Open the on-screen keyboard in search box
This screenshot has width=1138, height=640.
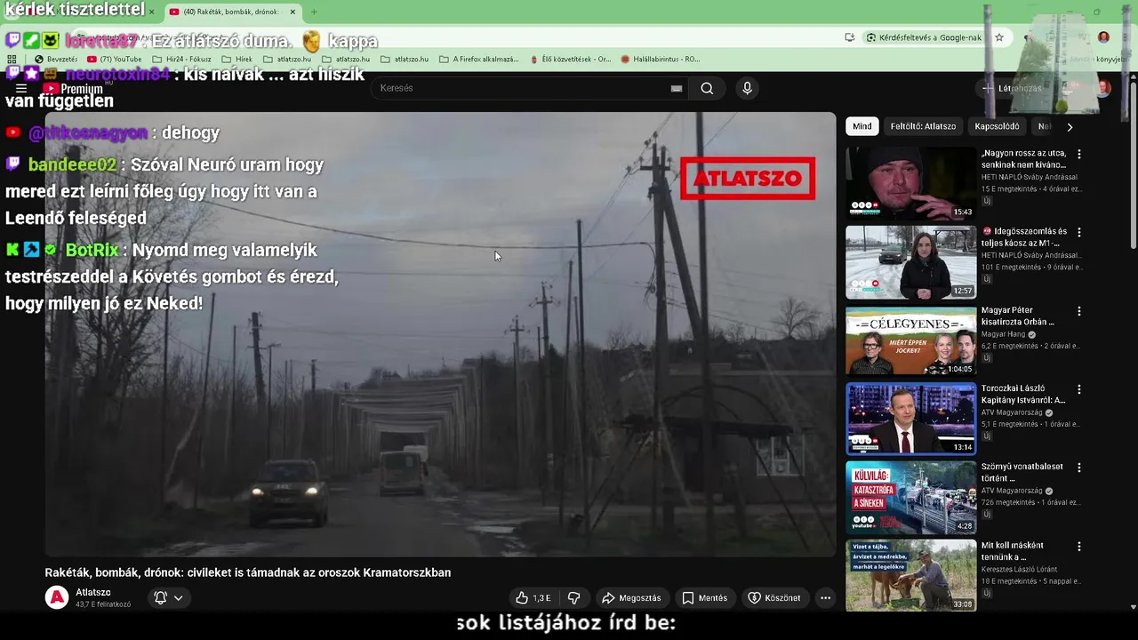pyautogui.click(x=676, y=88)
